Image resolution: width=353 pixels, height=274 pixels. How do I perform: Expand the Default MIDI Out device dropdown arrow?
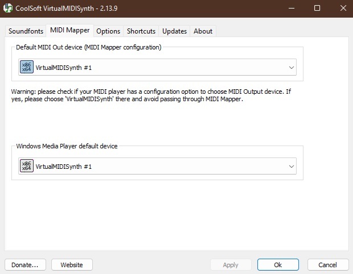[292, 68]
